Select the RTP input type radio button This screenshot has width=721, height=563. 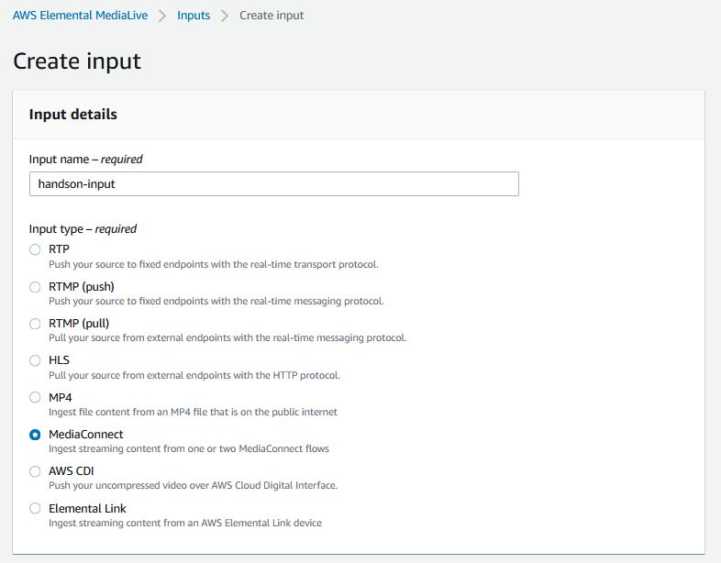35,249
